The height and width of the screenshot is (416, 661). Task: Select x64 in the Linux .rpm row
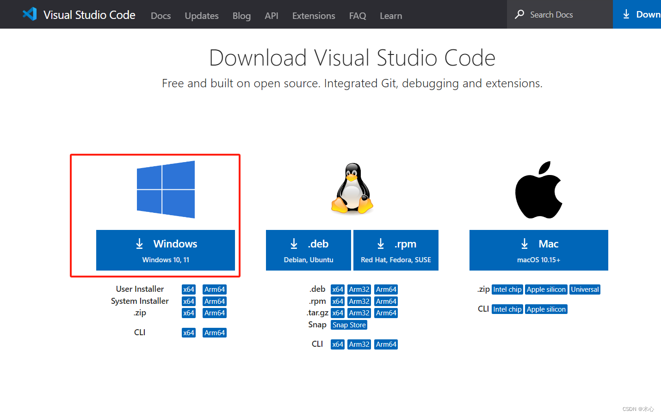(338, 301)
